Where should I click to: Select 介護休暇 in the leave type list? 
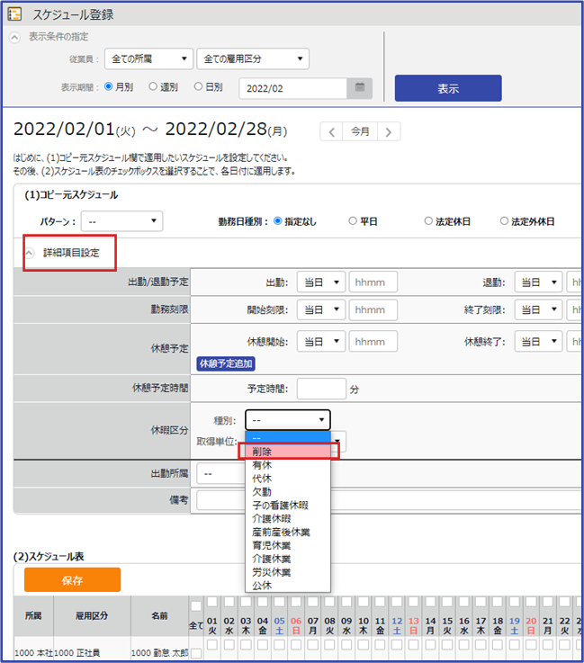(x=288, y=519)
